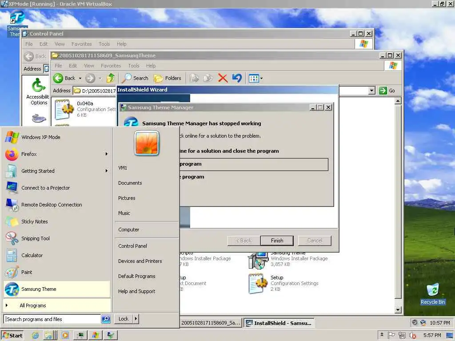Image resolution: width=455 pixels, height=341 pixels.
Task: Open Connect to a Projector
Action: point(56,188)
